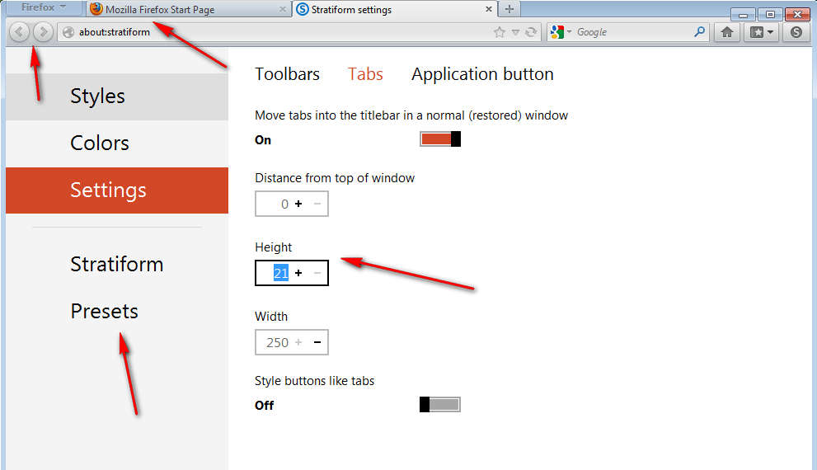The image size is (817, 470).
Task: Switch to Mozilla Firefox Start Page tab
Action: coord(188,9)
